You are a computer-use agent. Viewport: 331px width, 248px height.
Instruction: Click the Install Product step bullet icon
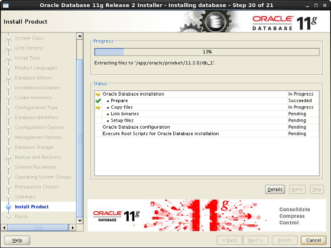[x=8, y=207]
